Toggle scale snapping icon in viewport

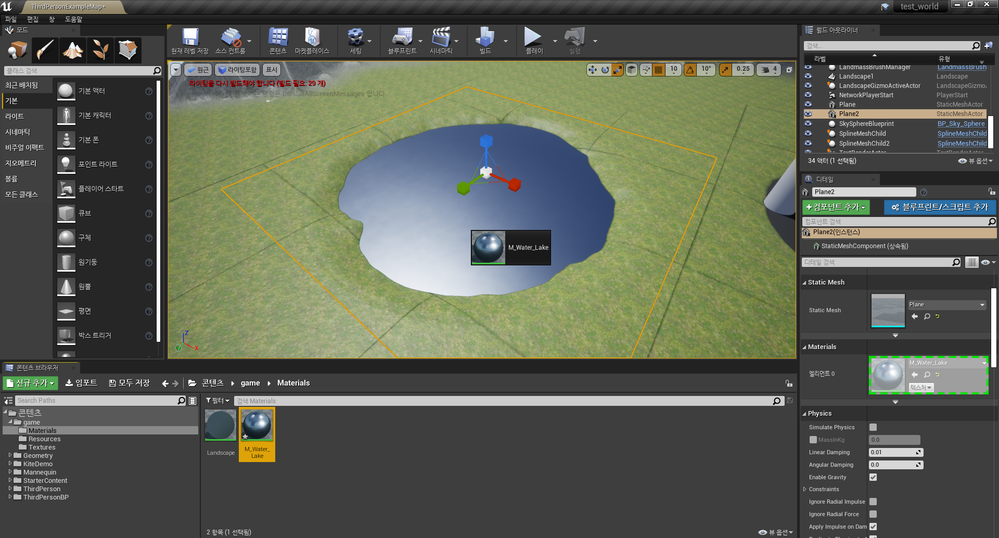coord(725,70)
